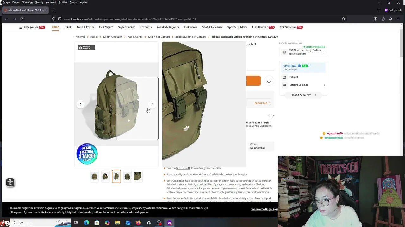405x227 pixels.
Task: Launch Copilot from the taskbar
Action: [x=107, y=223]
